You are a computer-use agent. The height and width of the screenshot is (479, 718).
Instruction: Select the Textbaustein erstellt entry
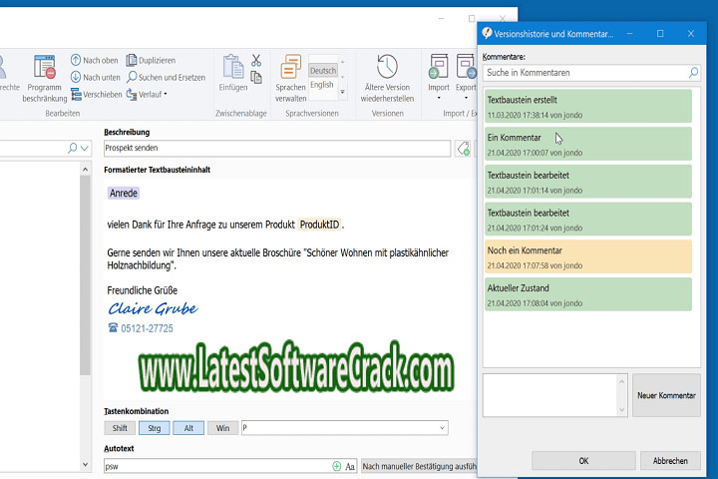point(588,107)
